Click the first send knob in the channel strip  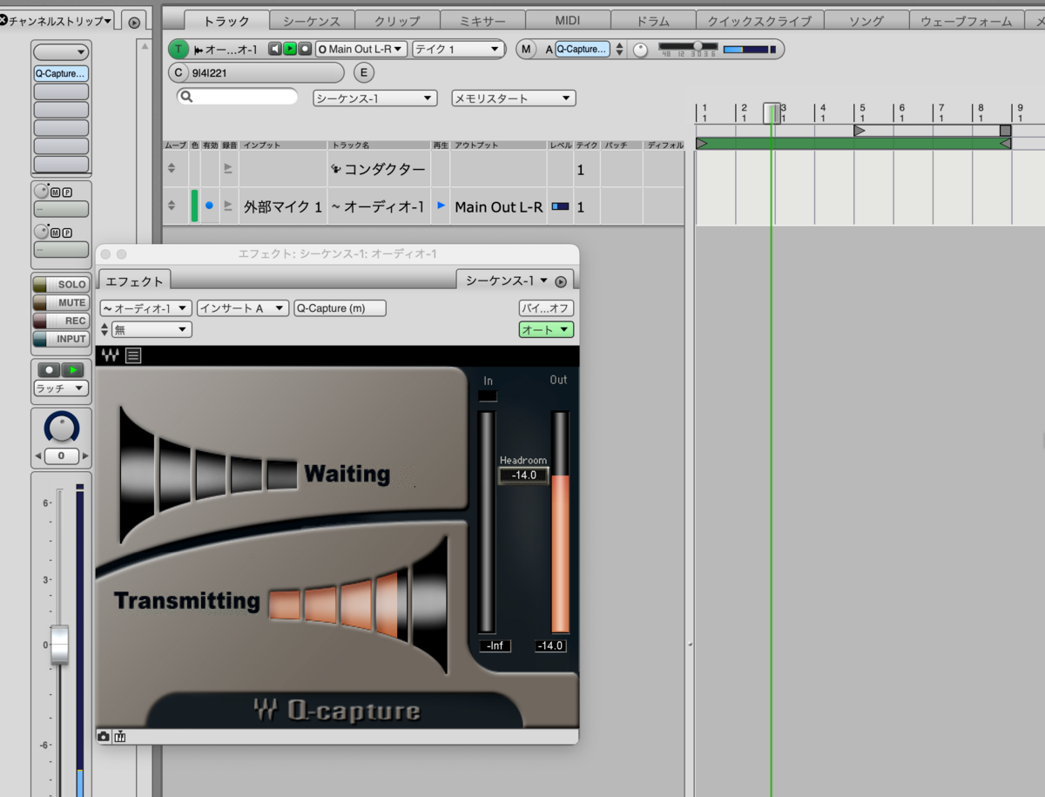(41, 191)
